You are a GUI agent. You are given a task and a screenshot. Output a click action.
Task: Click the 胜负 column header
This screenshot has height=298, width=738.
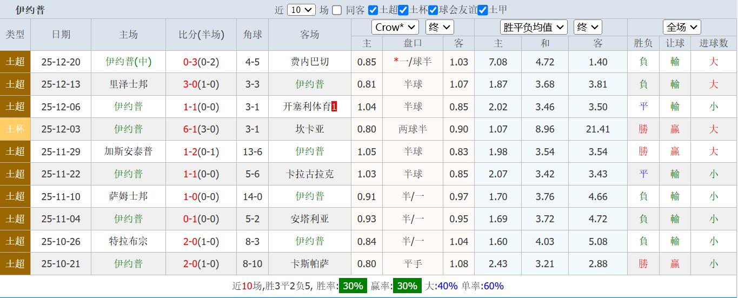(643, 43)
